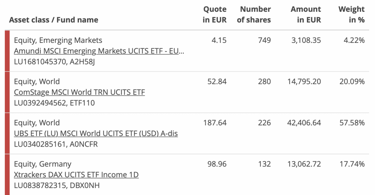Click the Asset class / Fund name header
375x195 pixels.
pos(54,20)
